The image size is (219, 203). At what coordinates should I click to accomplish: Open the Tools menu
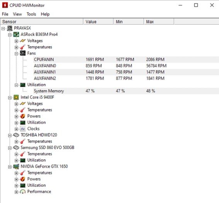pos(31,14)
